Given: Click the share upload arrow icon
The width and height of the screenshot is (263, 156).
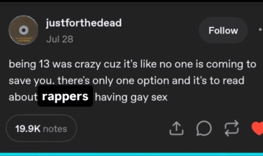Looking at the screenshot, I should 176,128.
